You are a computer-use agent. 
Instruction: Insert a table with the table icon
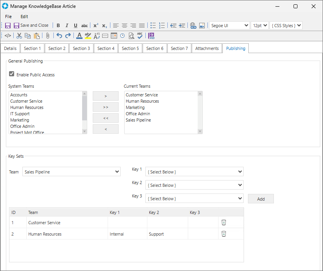pos(114,36)
